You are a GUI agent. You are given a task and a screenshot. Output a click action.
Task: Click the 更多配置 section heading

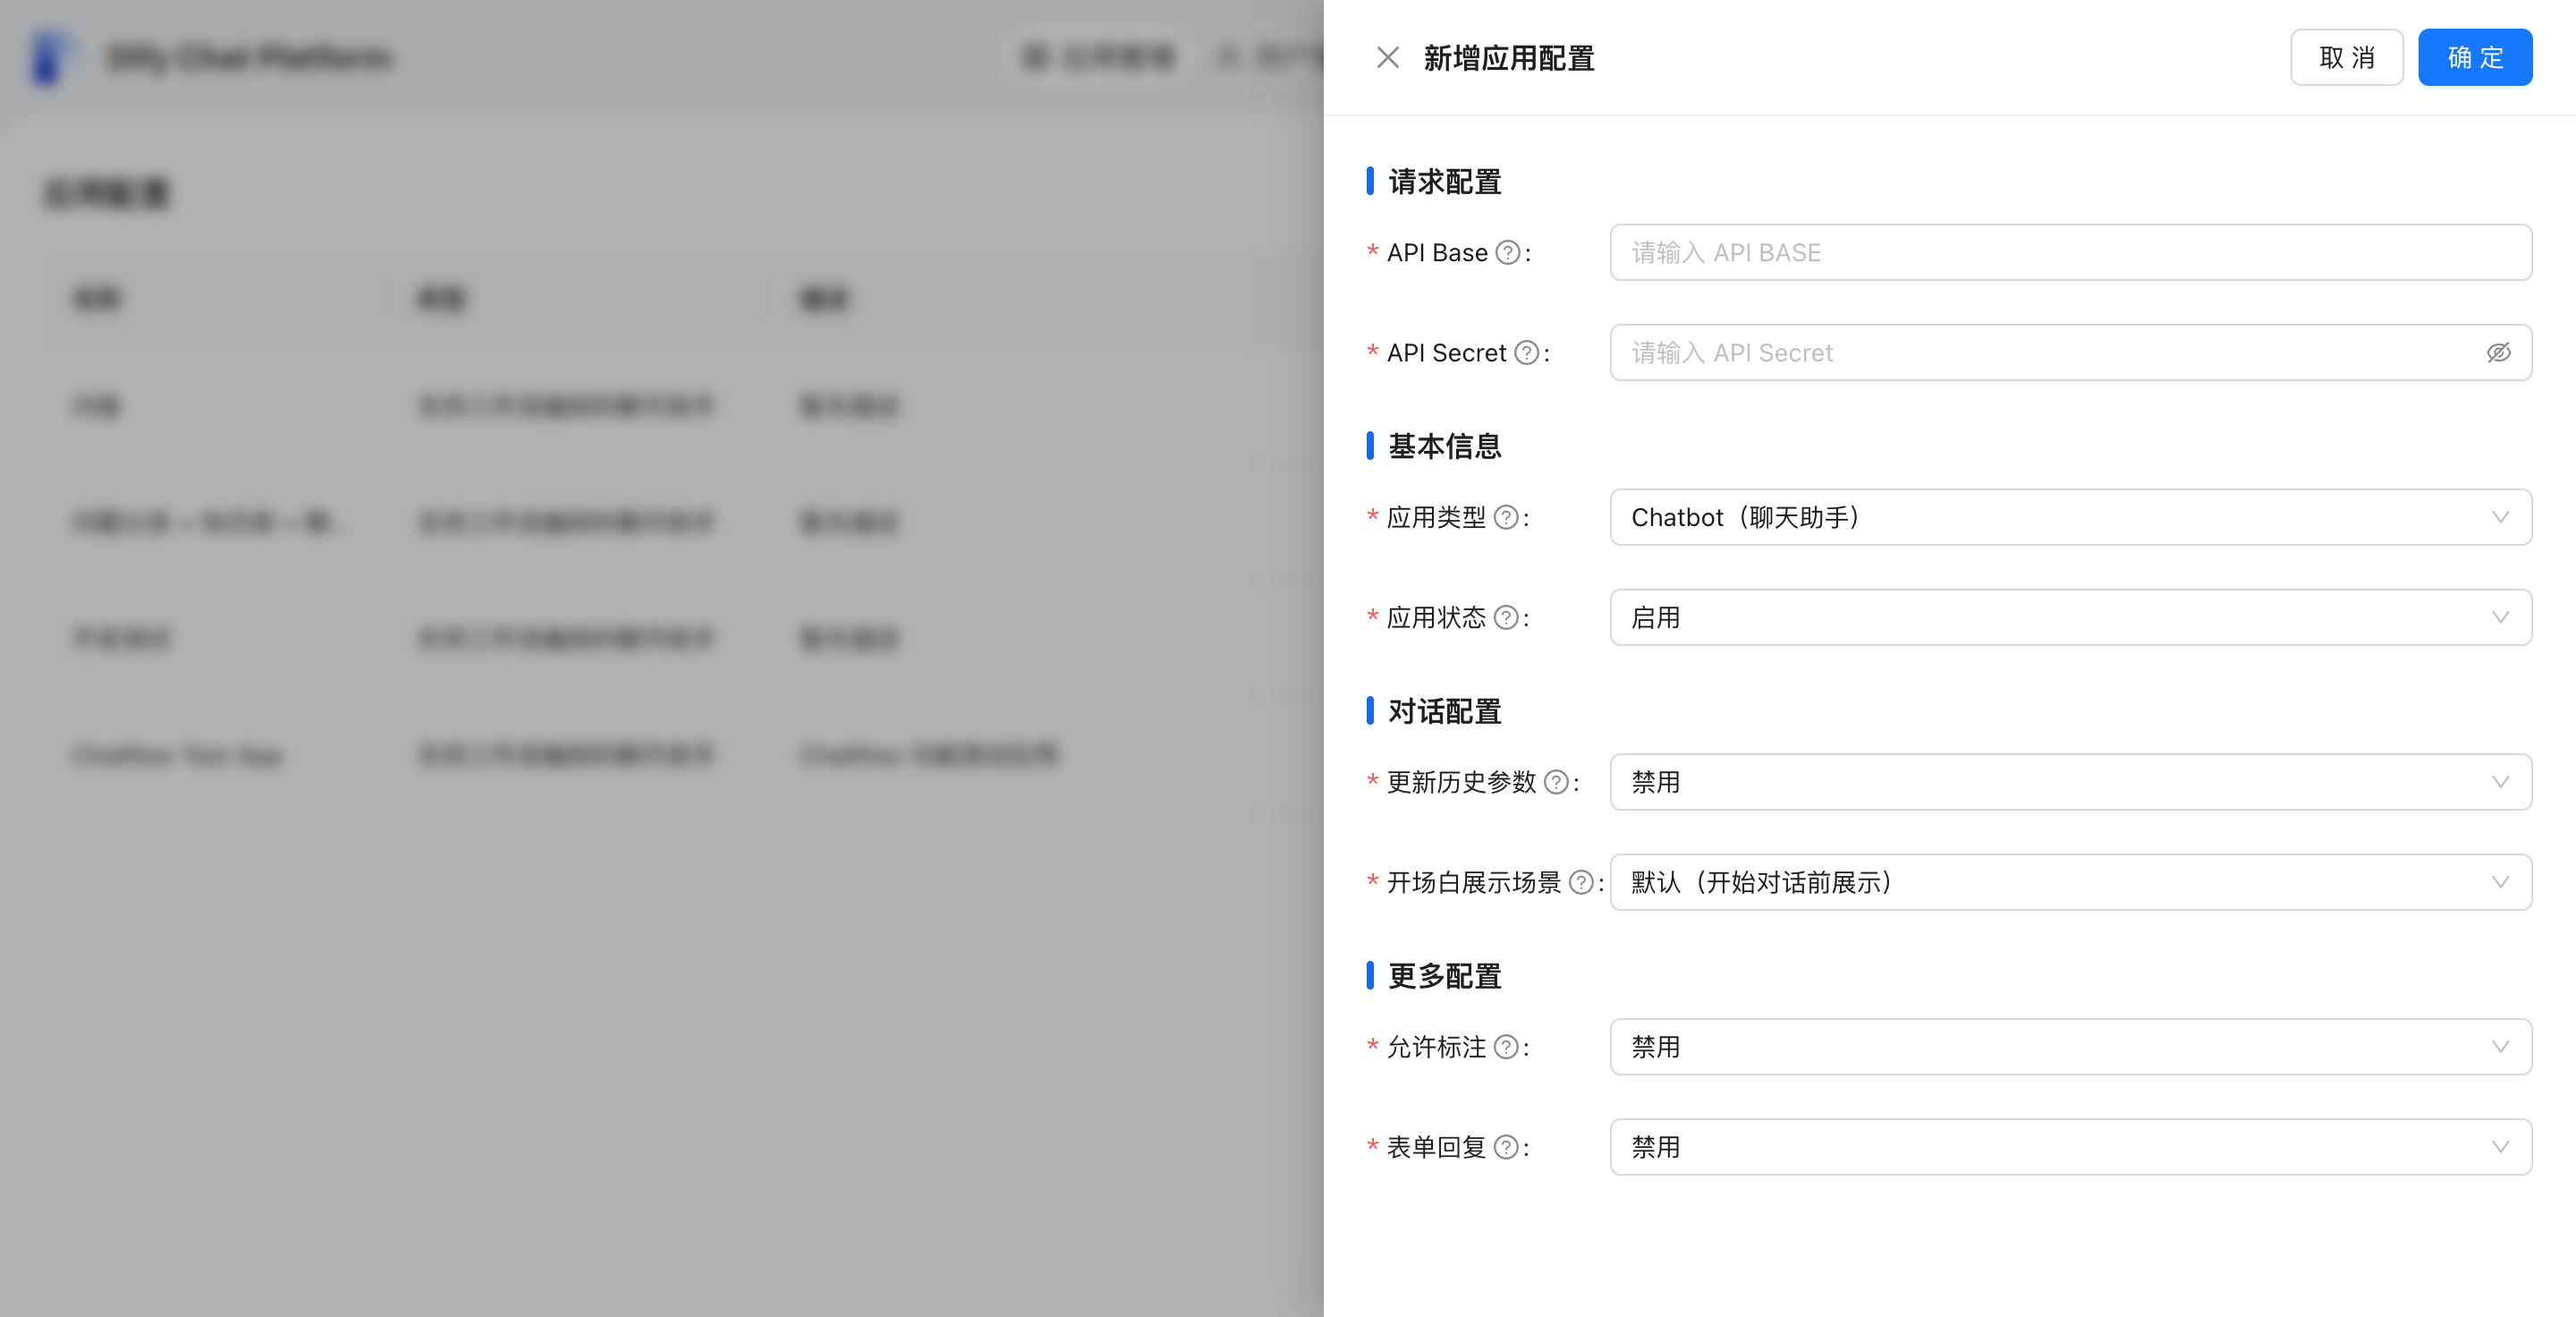point(1444,976)
